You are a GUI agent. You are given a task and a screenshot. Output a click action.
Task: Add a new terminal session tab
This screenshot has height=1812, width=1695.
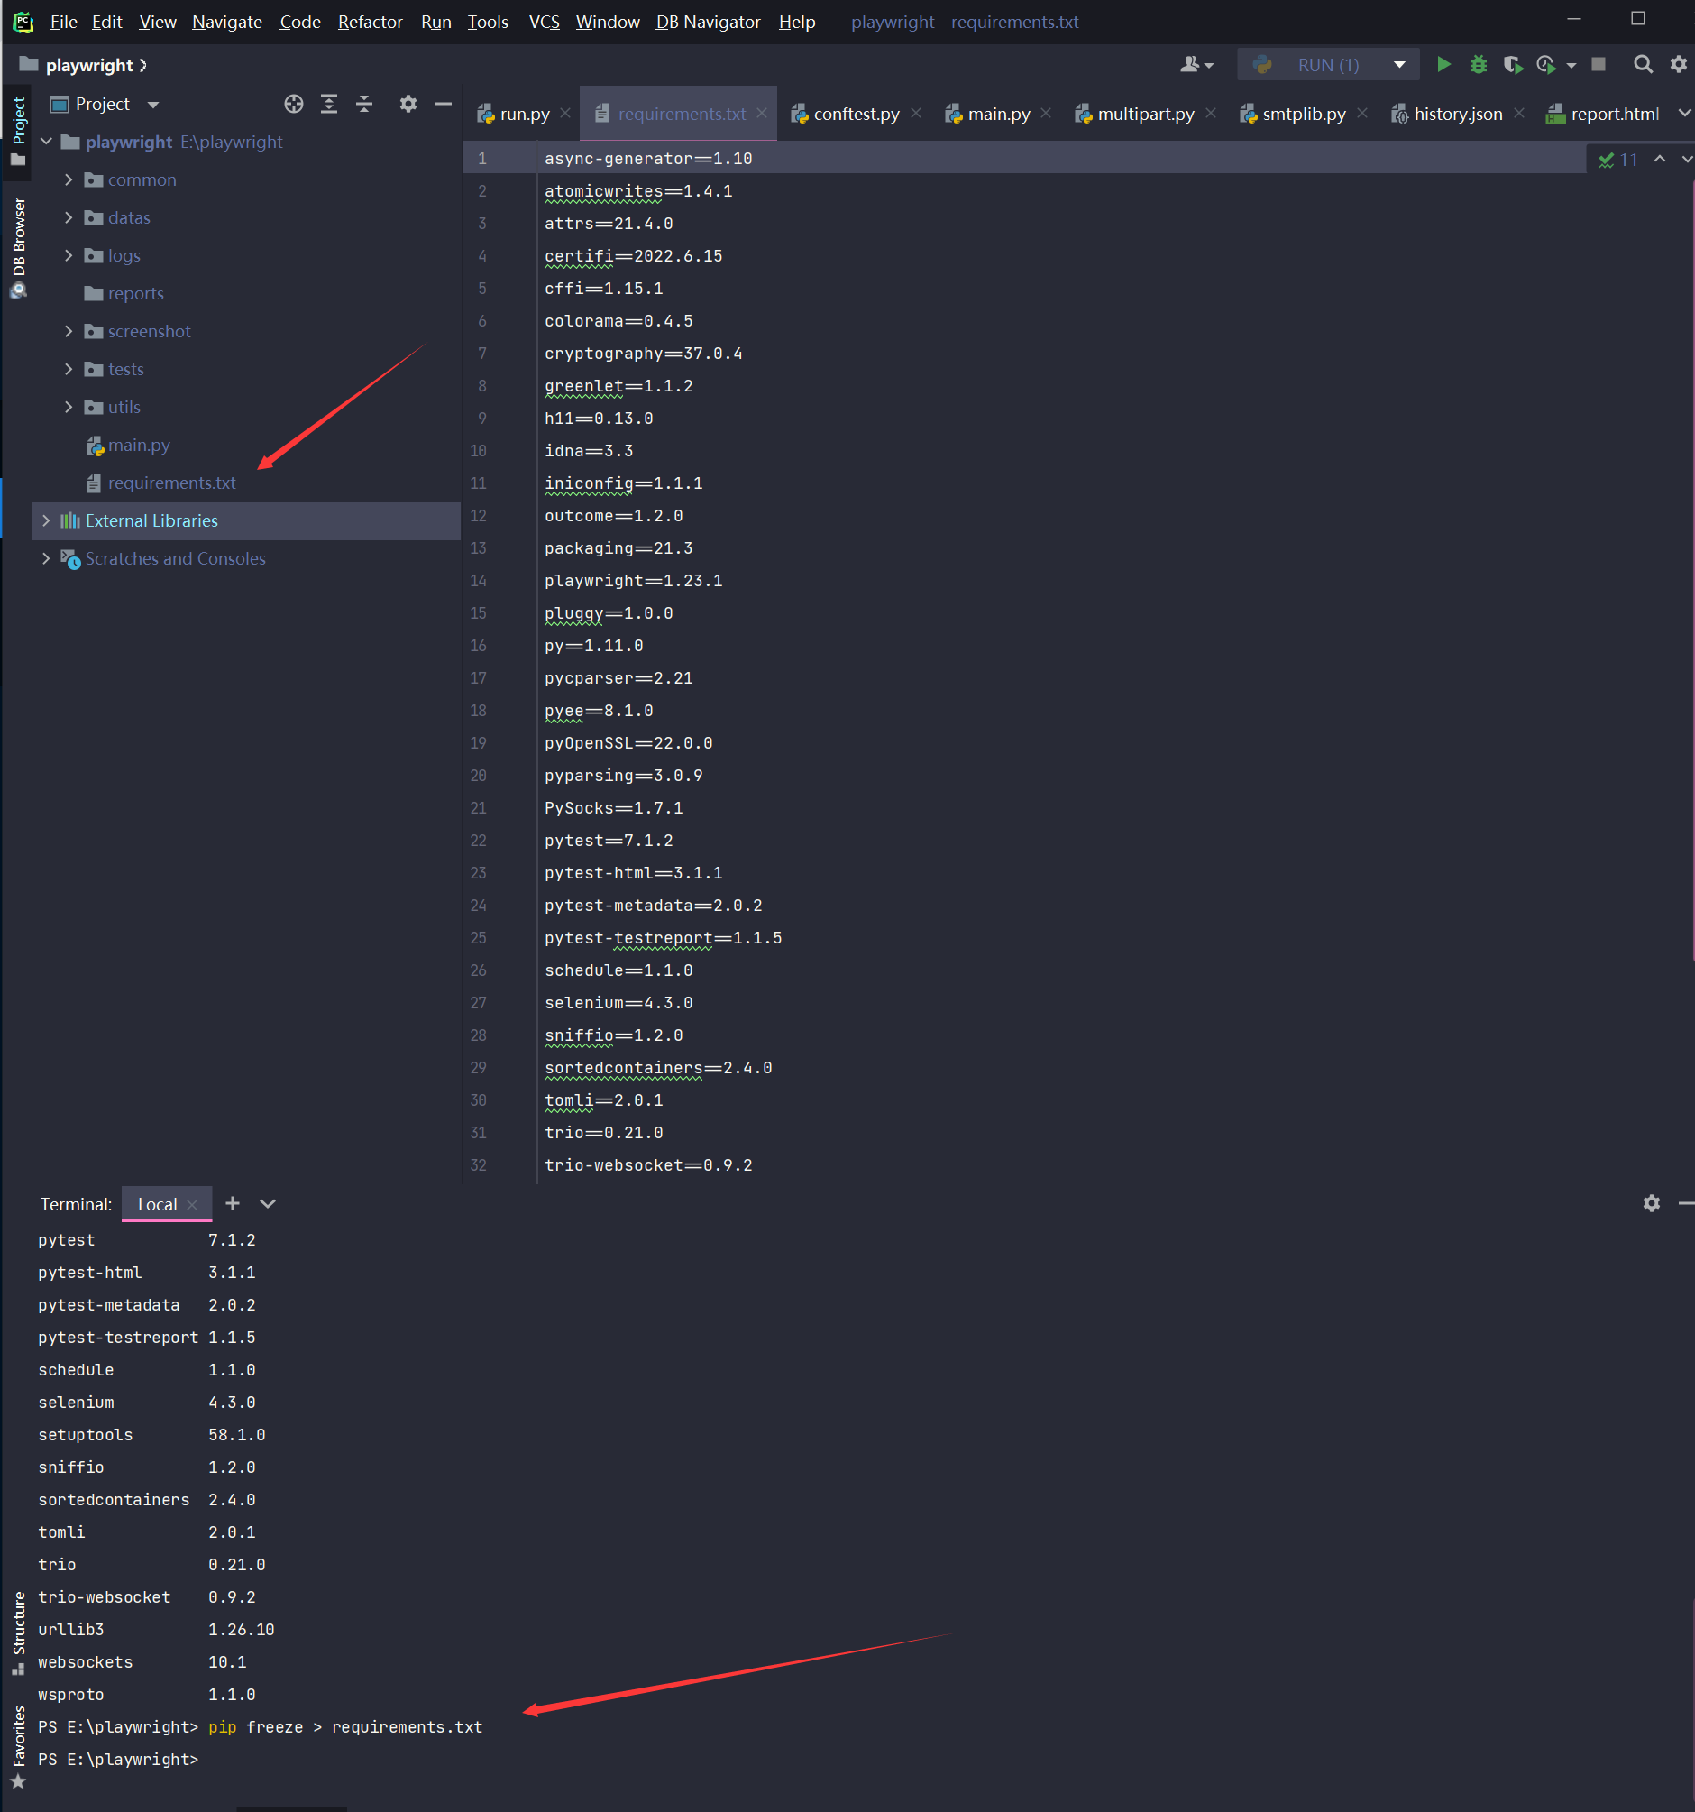(233, 1203)
